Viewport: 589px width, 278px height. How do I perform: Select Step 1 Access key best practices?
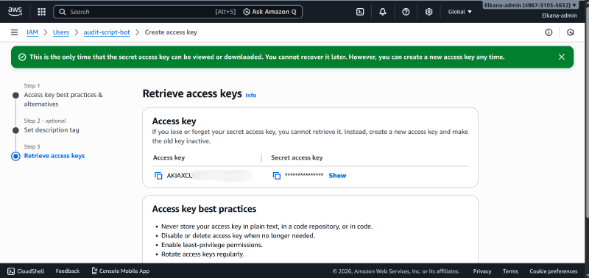63,99
